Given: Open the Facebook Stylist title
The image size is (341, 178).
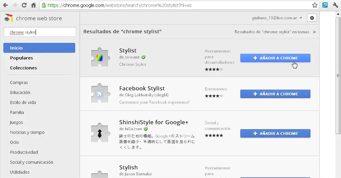Looking at the screenshot, I should coord(142,88).
